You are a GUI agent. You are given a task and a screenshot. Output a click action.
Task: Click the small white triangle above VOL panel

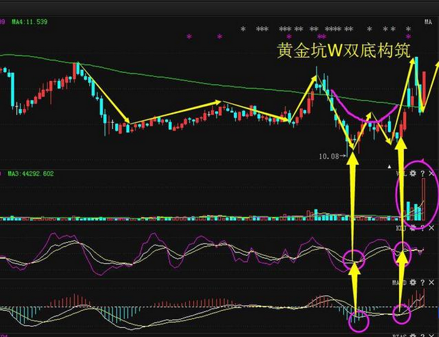(390, 167)
